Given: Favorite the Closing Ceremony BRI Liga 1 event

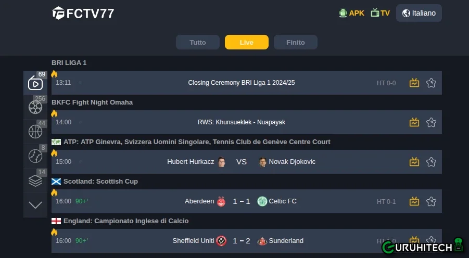Looking at the screenshot, I should [431, 83].
